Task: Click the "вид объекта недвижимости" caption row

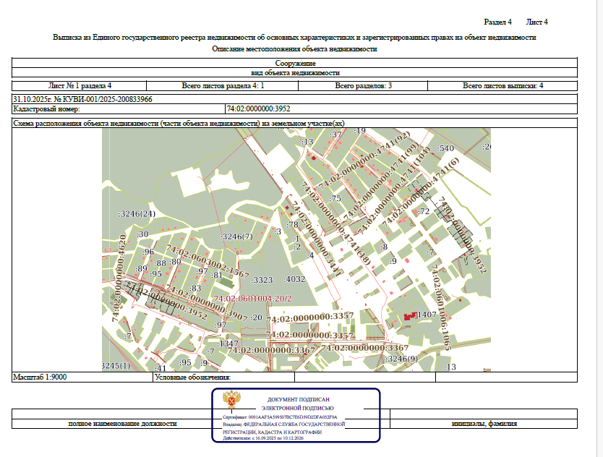Action: tap(294, 73)
